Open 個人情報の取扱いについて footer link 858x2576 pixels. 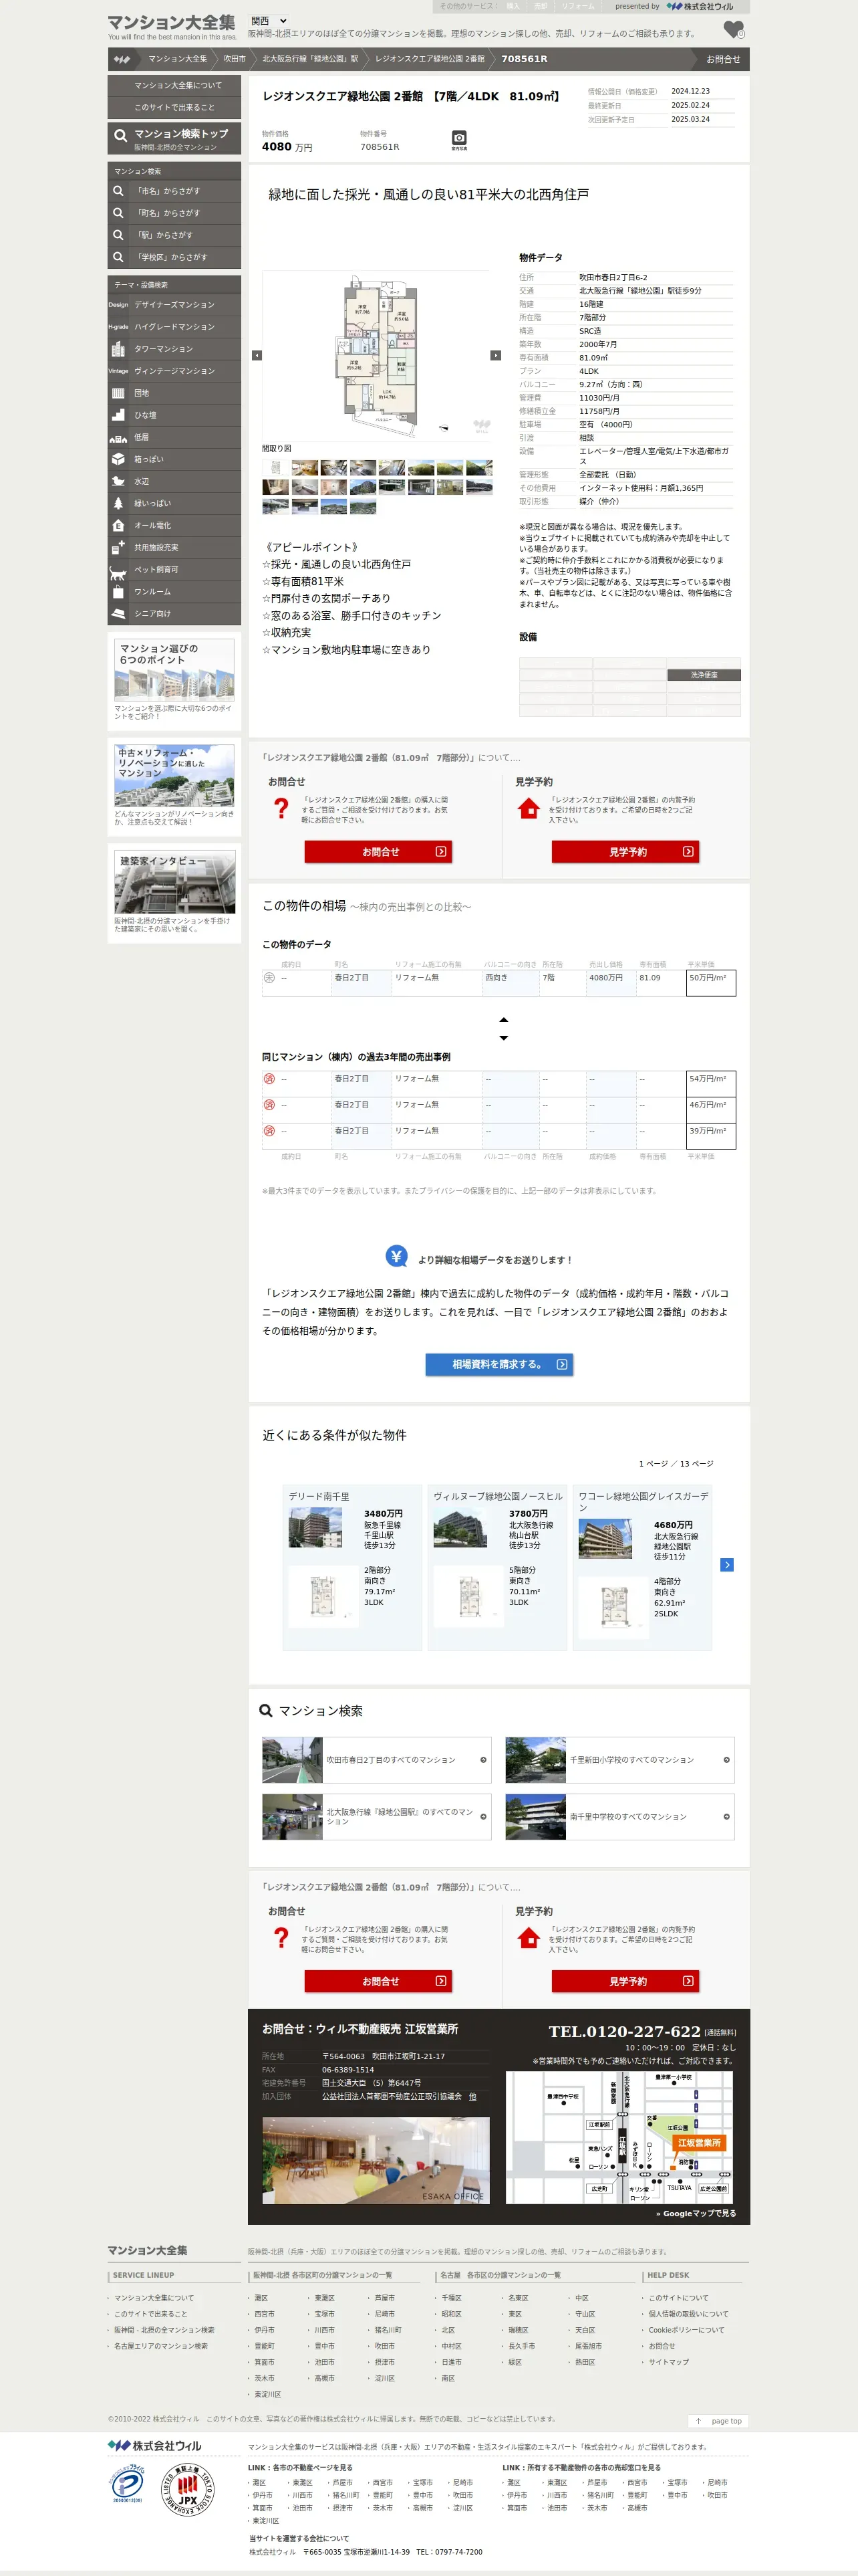click(x=688, y=2314)
